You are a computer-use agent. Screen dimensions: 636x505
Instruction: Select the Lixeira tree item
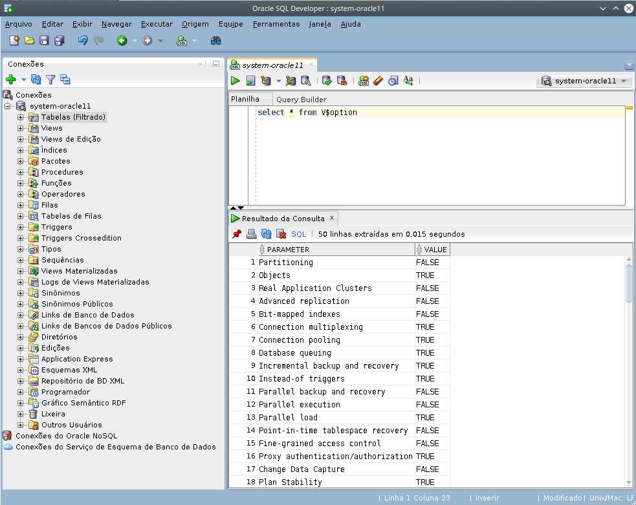tap(53, 414)
